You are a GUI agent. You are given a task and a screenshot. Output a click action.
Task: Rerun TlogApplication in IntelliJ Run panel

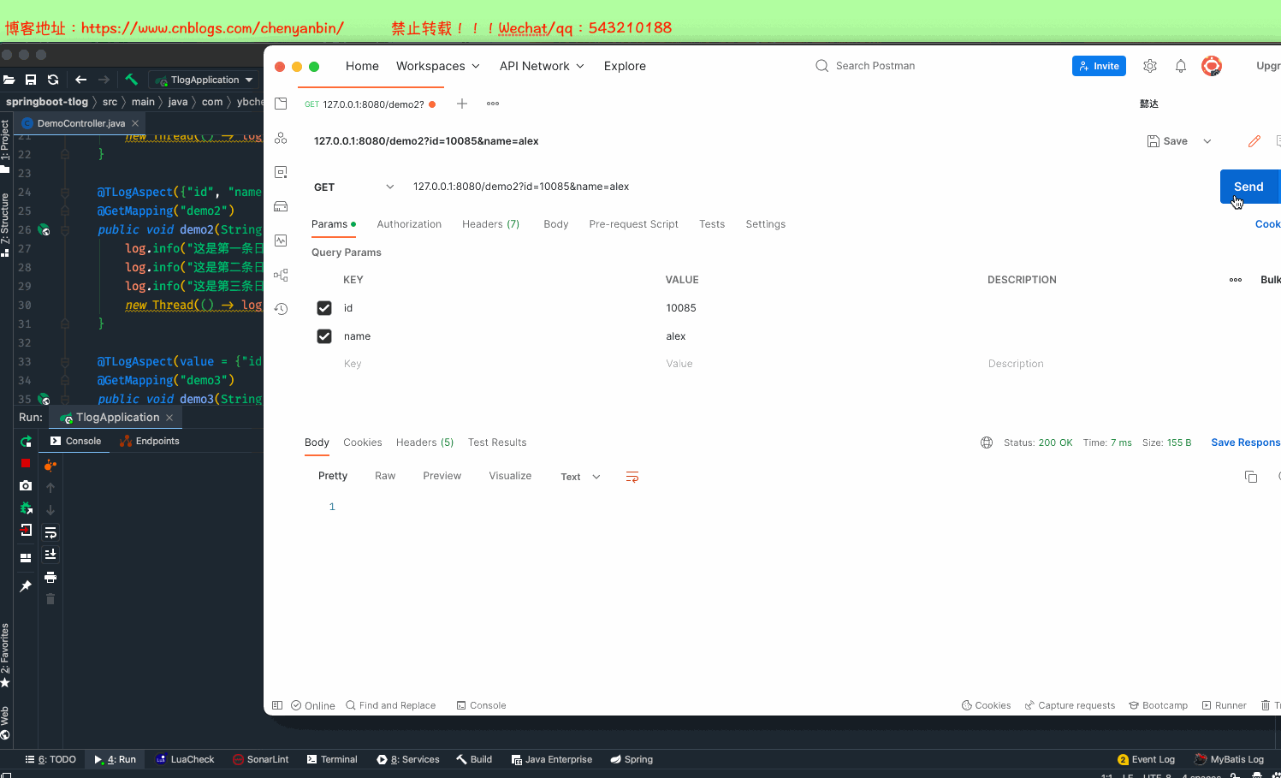[26, 442]
